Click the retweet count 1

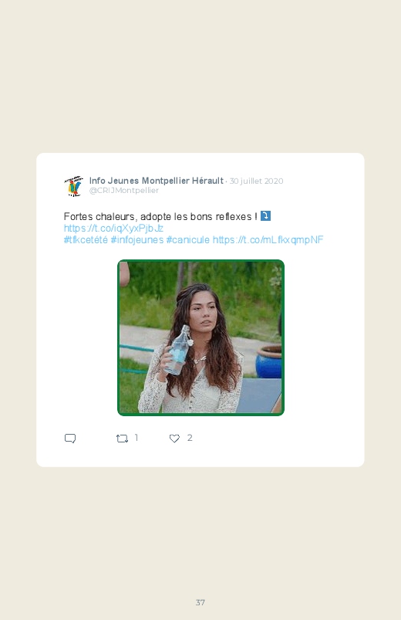[x=136, y=438]
